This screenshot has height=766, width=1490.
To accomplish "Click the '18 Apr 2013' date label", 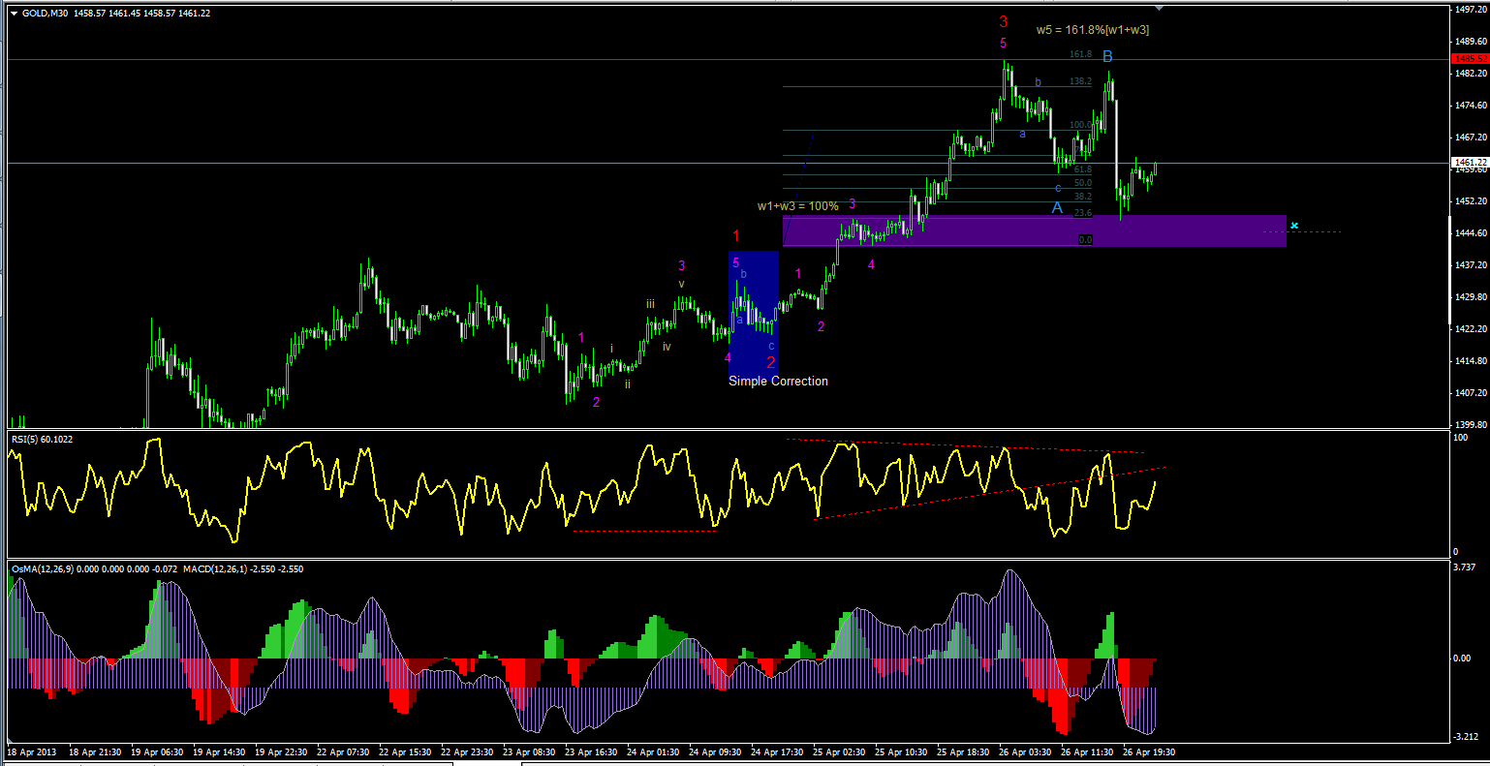I will pyautogui.click(x=32, y=751).
